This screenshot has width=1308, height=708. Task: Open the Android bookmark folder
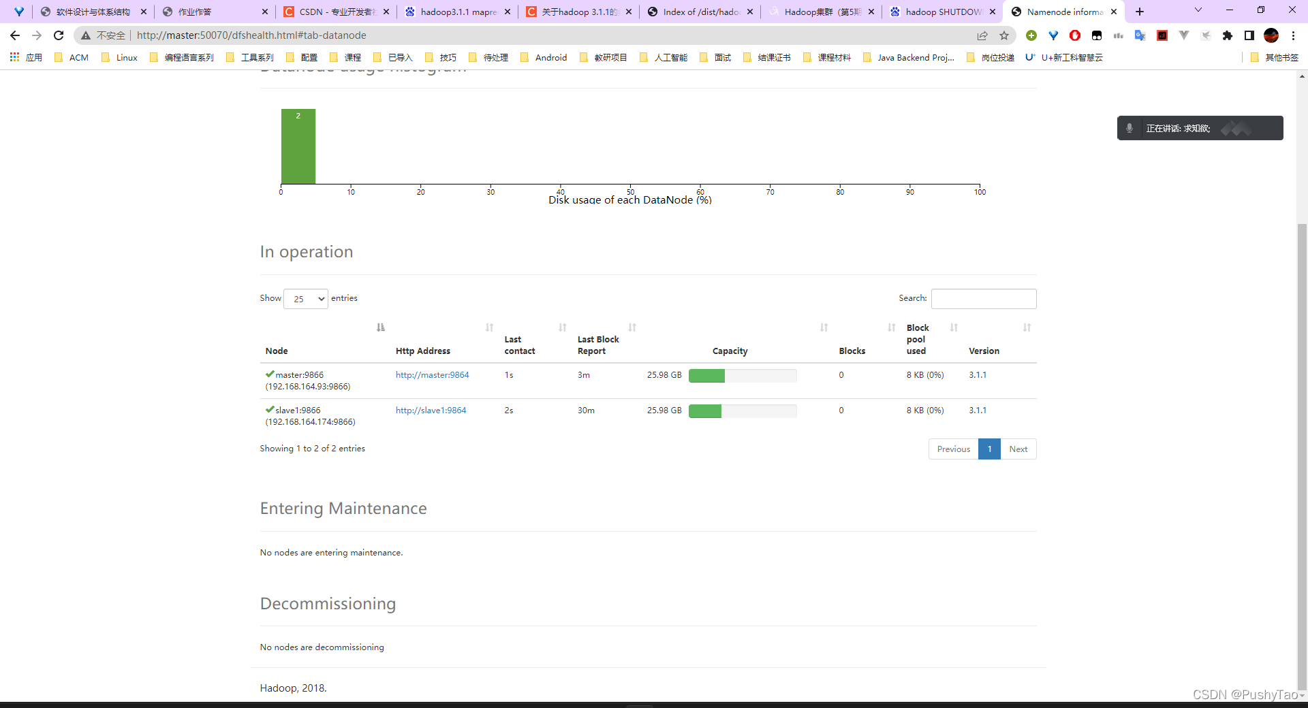coord(544,58)
